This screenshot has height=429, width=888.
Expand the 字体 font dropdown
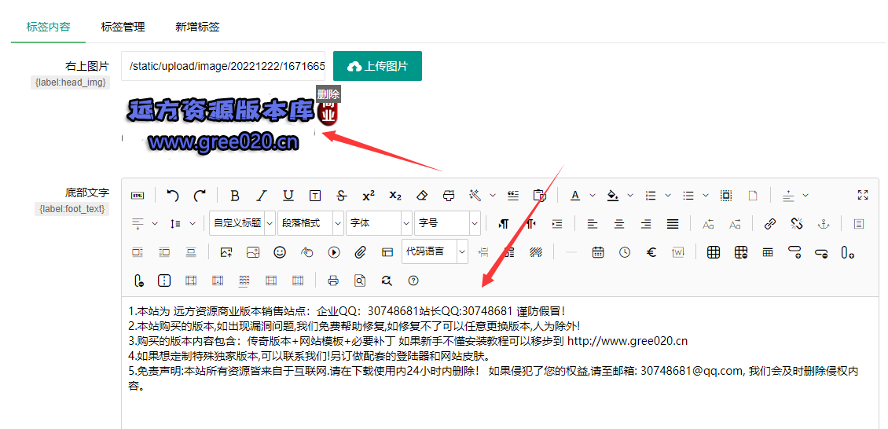click(x=379, y=223)
